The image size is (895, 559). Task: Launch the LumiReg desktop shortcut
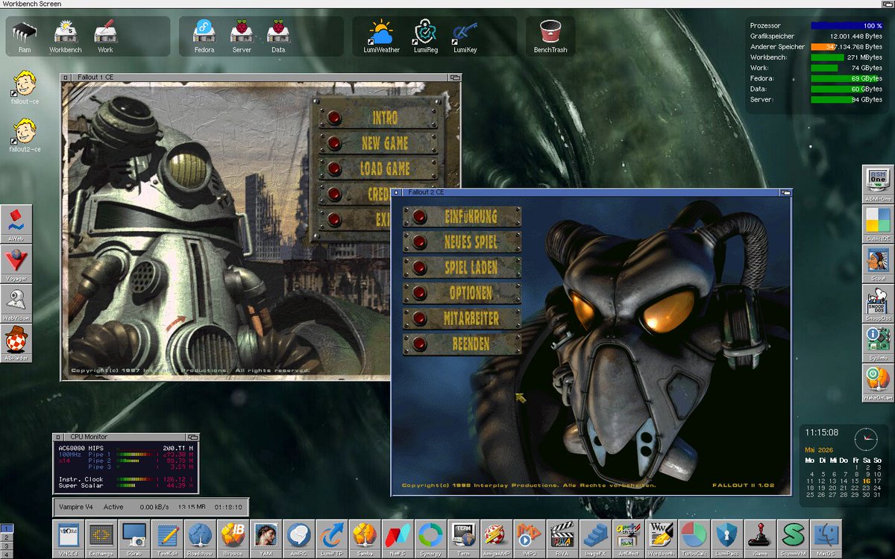click(x=426, y=37)
